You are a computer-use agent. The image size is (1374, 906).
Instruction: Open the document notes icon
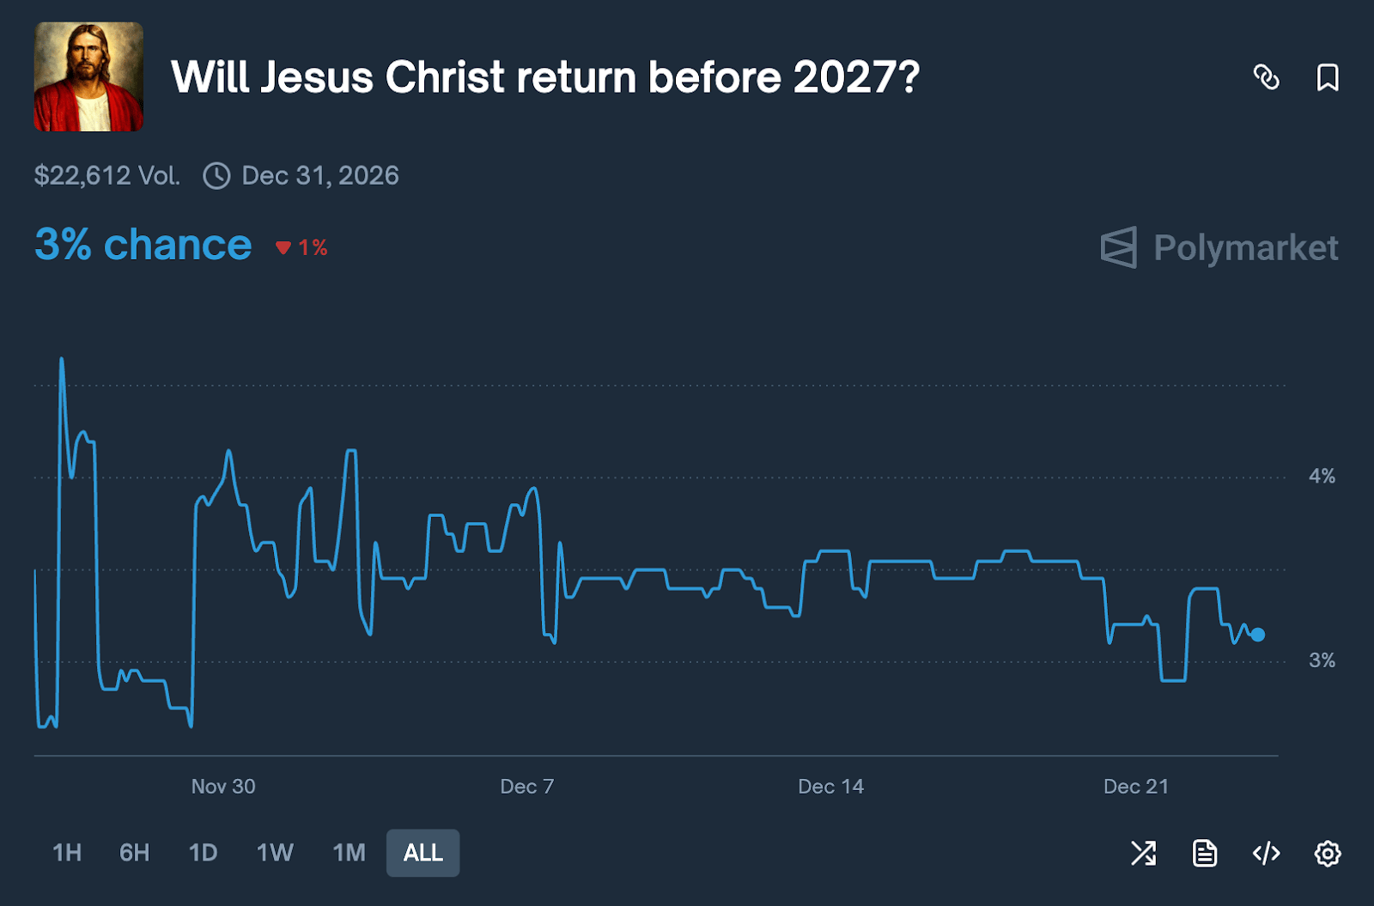(x=1205, y=853)
